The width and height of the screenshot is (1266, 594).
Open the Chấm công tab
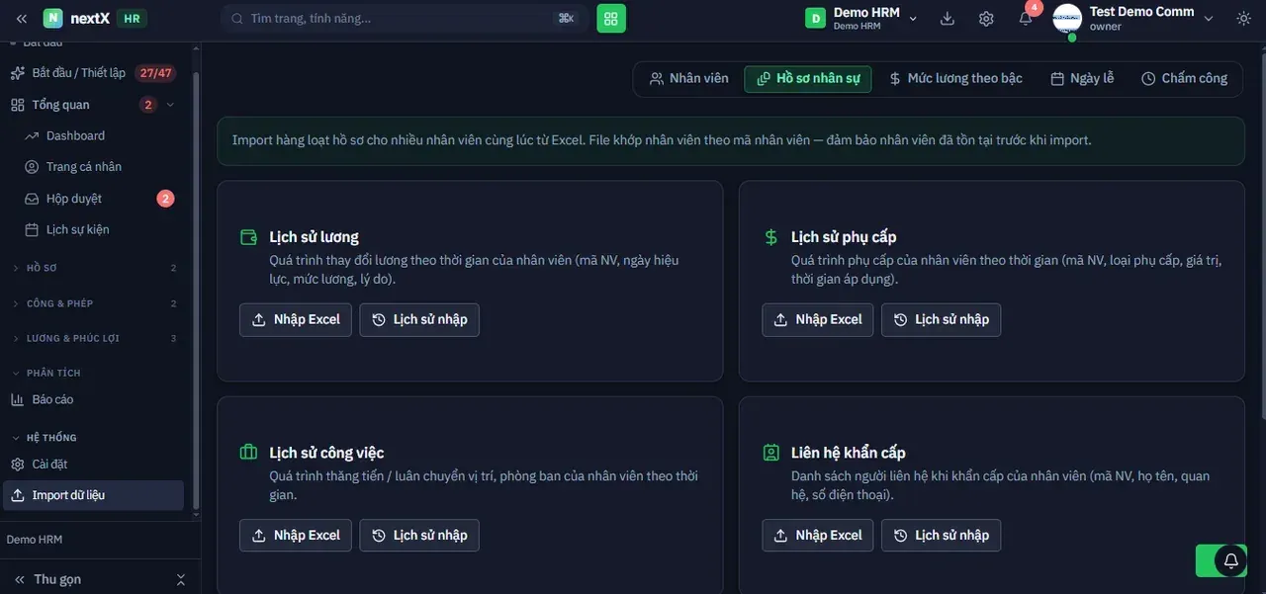tap(1184, 79)
